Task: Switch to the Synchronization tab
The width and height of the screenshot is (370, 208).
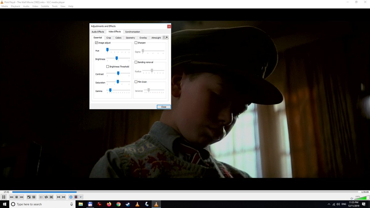Action: [133, 32]
